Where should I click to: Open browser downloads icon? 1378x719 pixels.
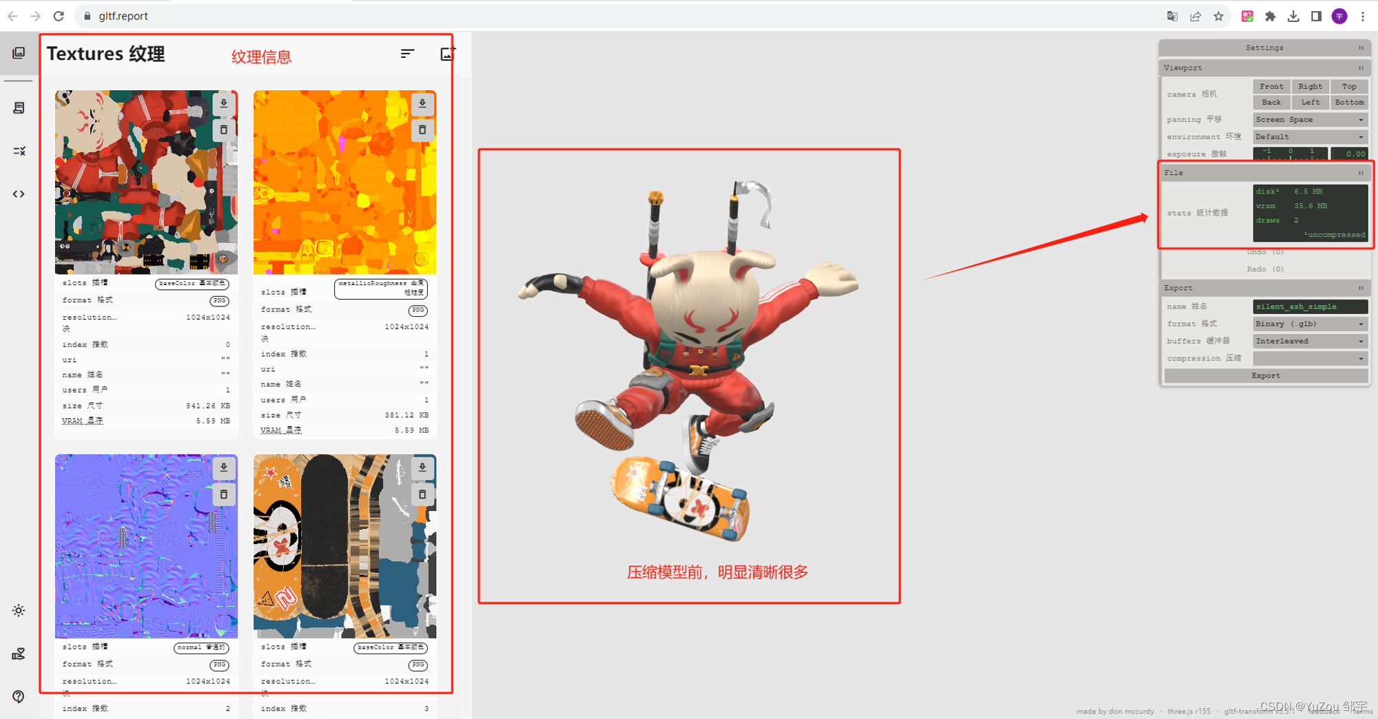pyautogui.click(x=1293, y=16)
